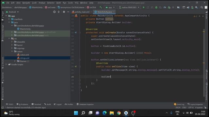Open the TODO tool window
Screen dimensions: 209x117
click(x=9, y=104)
